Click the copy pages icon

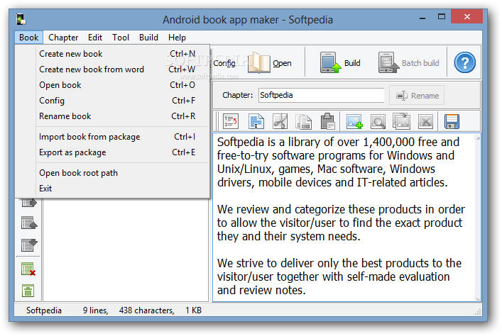[x=303, y=121]
